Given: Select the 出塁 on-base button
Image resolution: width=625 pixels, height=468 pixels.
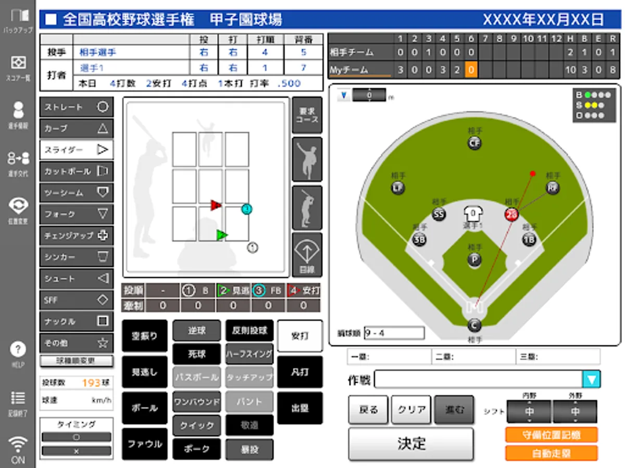Looking at the screenshot, I should (299, 408).
